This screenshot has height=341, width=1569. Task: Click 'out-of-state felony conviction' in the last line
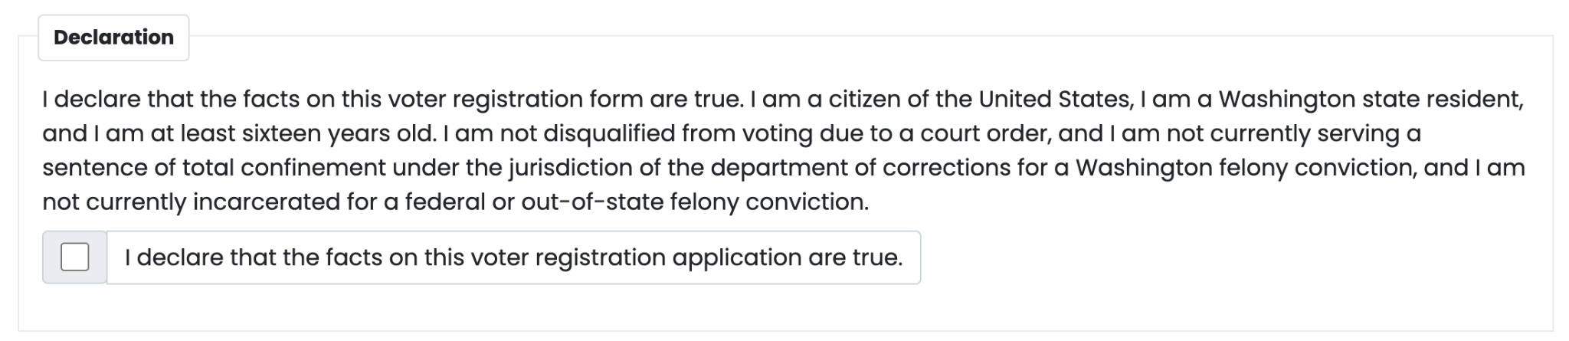(x=695, y=202)
